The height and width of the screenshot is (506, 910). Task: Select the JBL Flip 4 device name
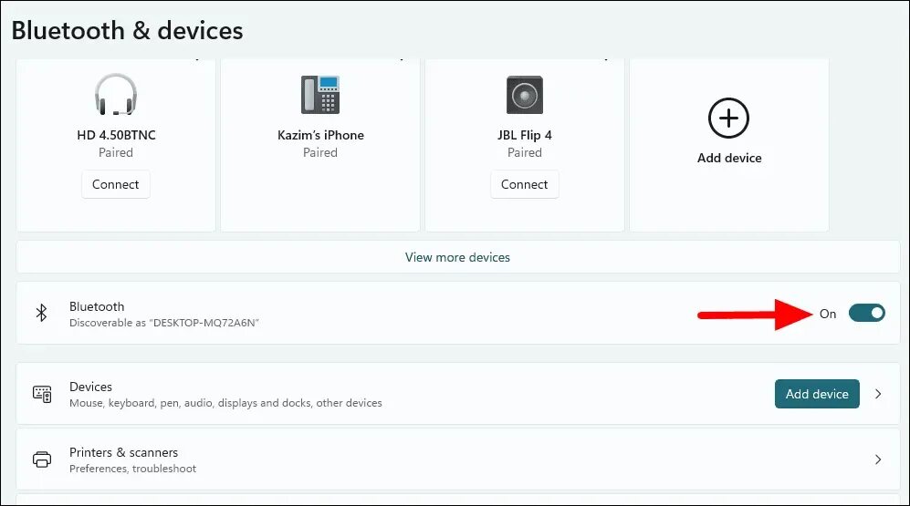click(525, 135)
